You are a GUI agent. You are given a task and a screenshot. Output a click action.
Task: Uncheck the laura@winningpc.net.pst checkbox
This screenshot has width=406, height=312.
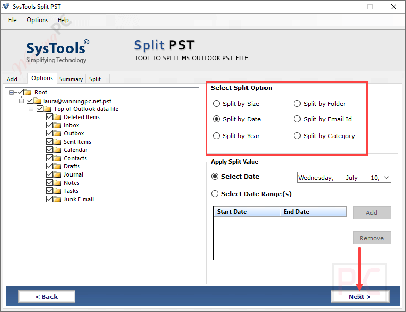click(30, 101)
